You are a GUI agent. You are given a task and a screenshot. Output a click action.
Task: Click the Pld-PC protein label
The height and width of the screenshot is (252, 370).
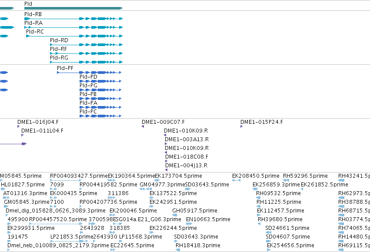(x=88, y=112)
